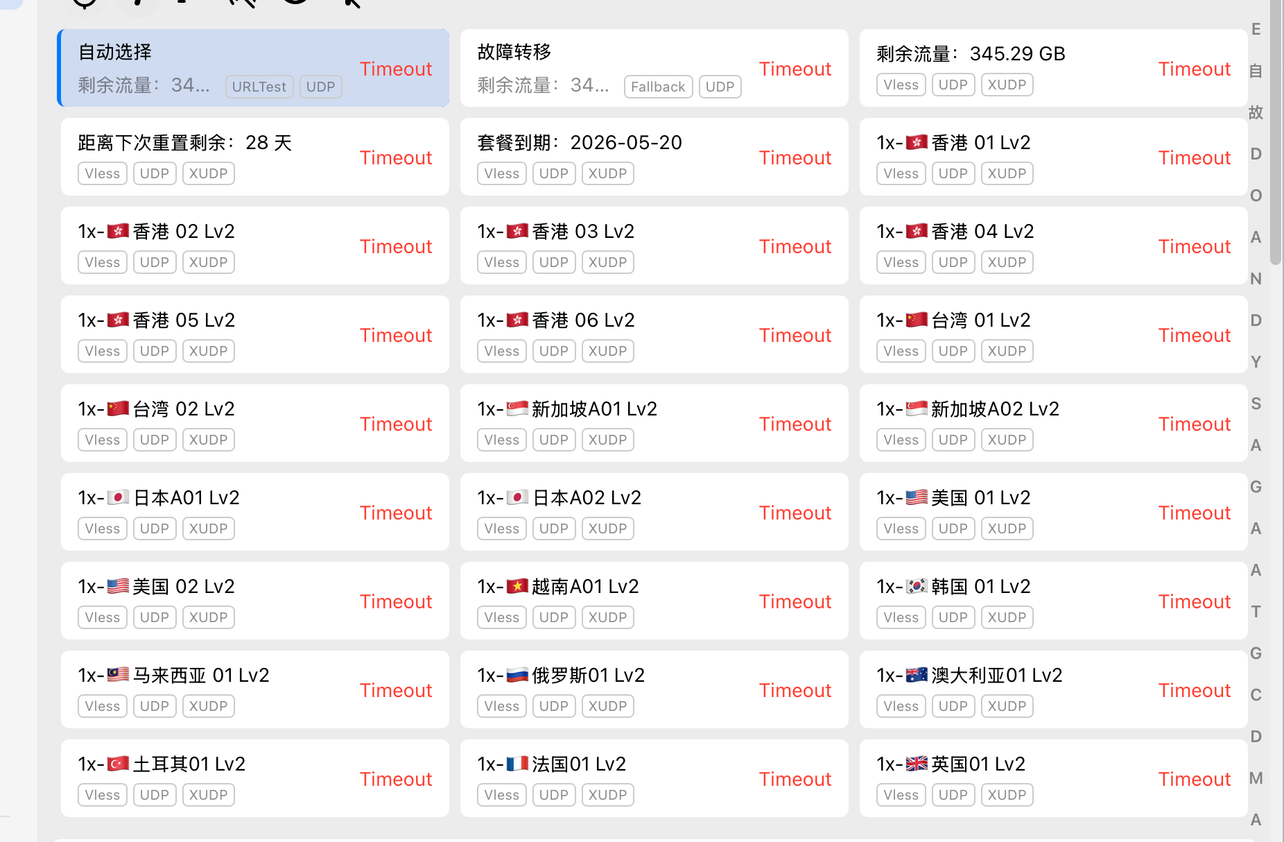This screenshot has width=1284, height=842.
Task: Jump to index letter M in sidebar
Action: coord(1256,778)
